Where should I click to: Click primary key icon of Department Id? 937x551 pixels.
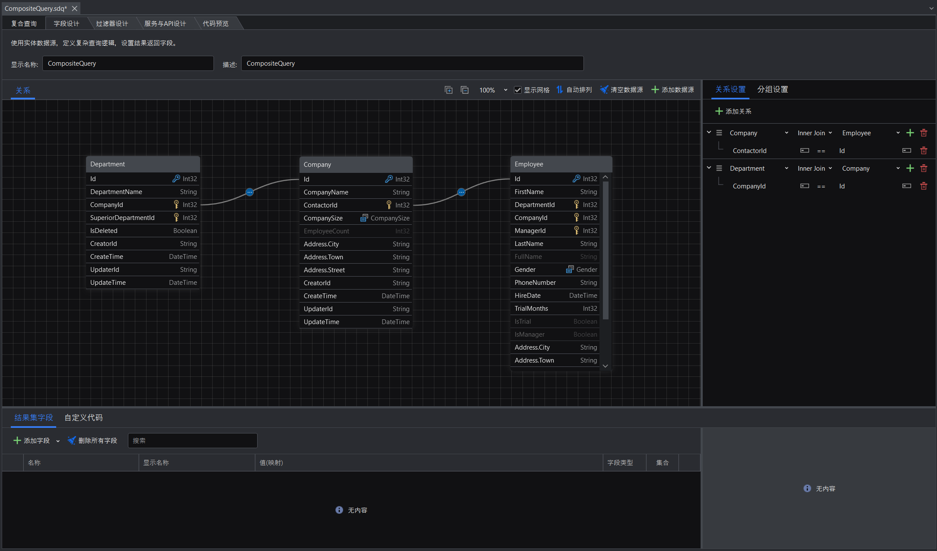click(176, 179)
